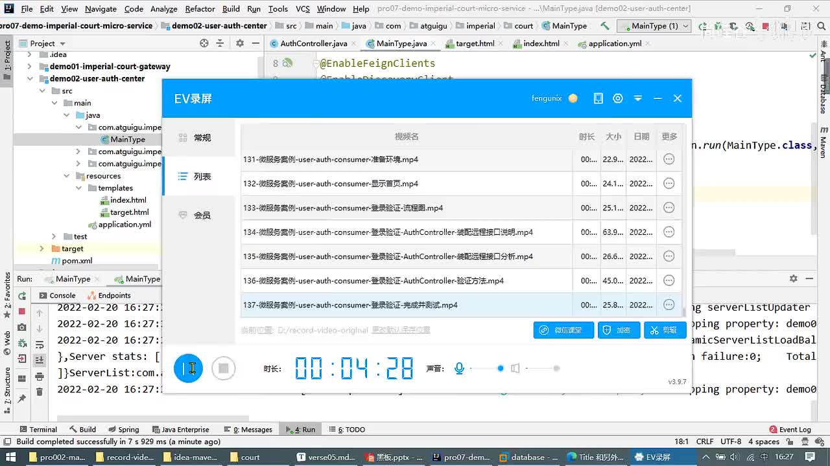Click the fengunix account name

tap(547, 98)
